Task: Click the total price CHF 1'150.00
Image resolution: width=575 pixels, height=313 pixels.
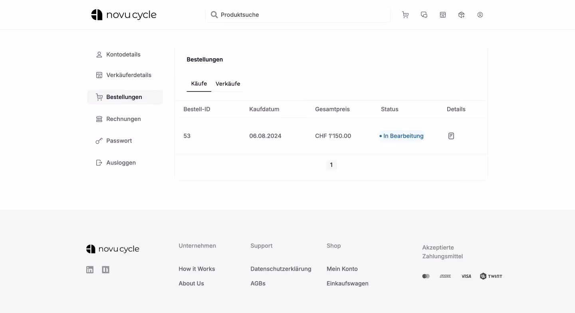Action: coord(333,136)
